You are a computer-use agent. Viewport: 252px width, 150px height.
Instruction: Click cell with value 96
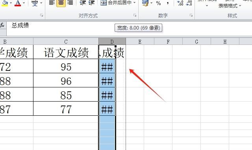pyautogui.click(x=66, y=80)
